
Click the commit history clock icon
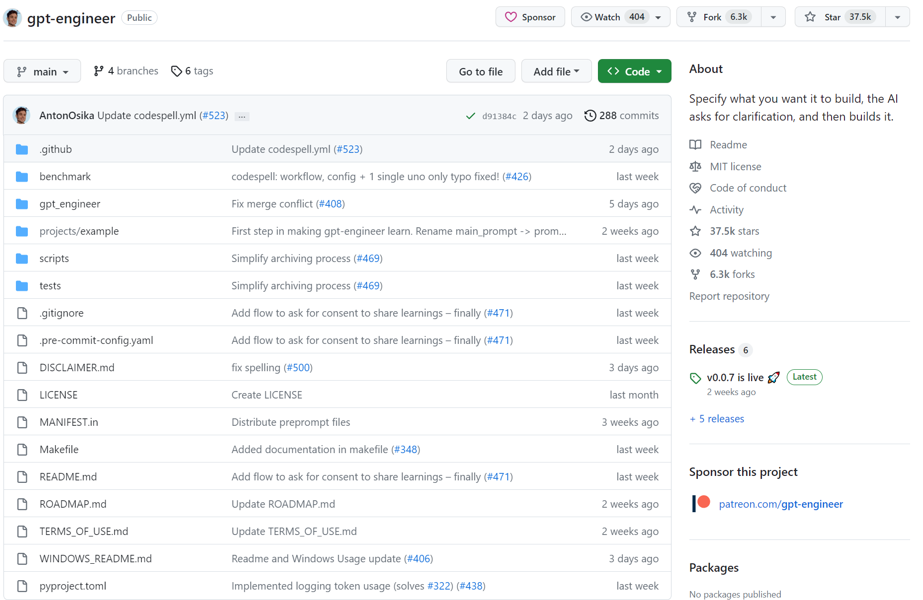coord(590,116)
